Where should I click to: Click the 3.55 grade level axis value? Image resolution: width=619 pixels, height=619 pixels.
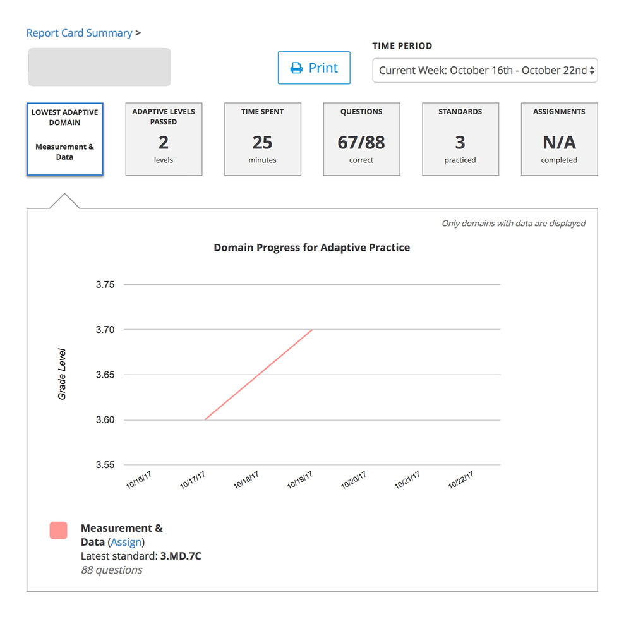pos(105,465)
